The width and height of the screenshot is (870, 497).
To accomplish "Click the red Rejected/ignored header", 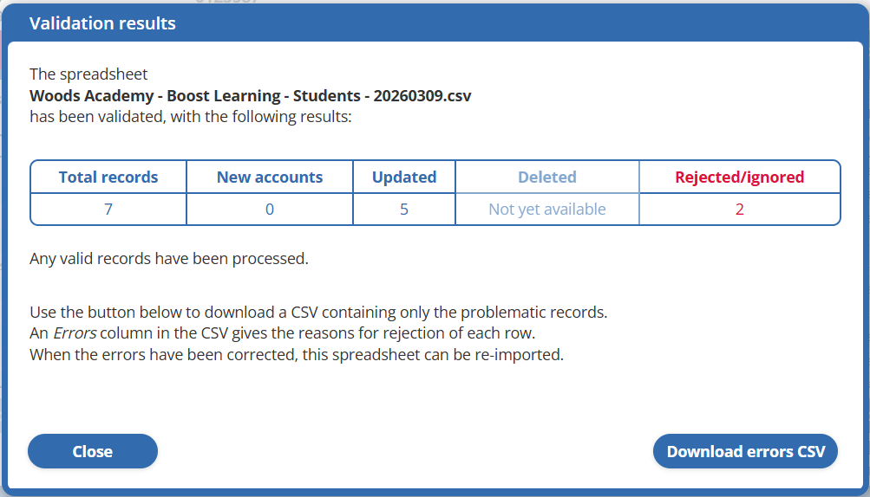I will [740, 177].
